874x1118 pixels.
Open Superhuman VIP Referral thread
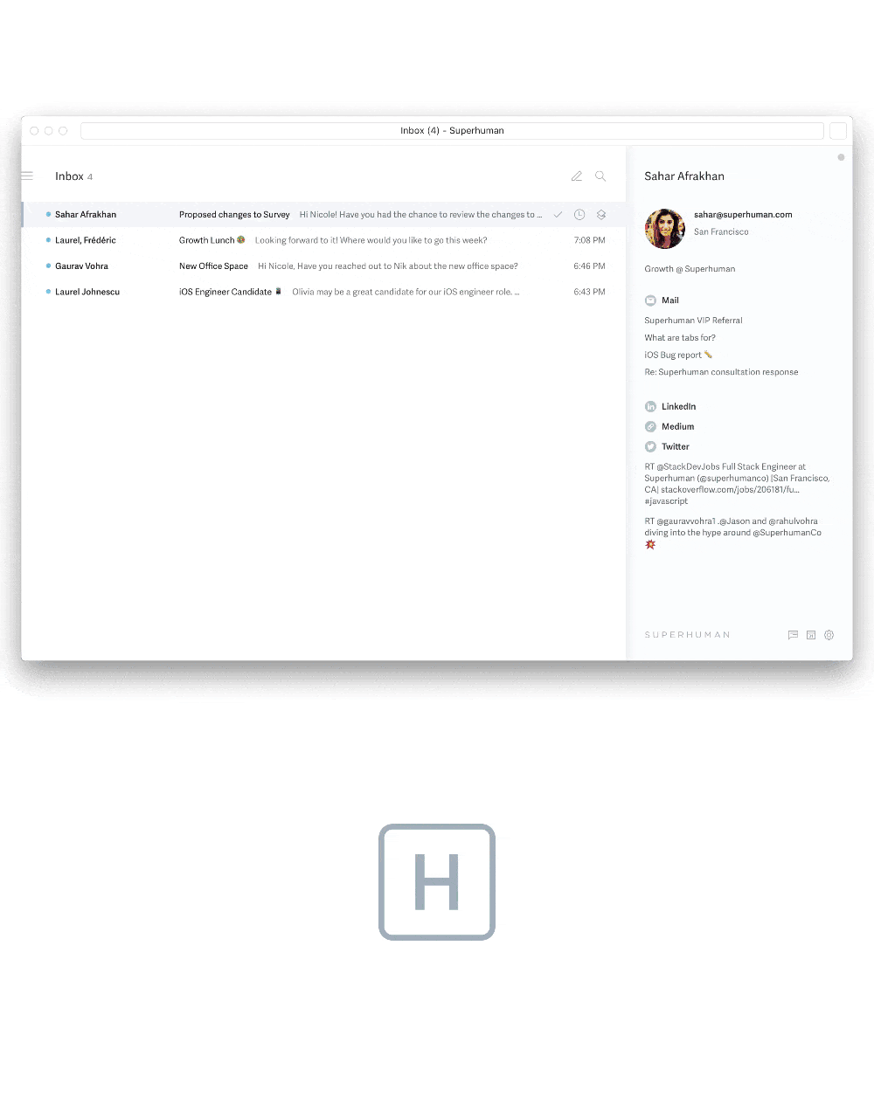pyautogui.click(x=693, y=321)
